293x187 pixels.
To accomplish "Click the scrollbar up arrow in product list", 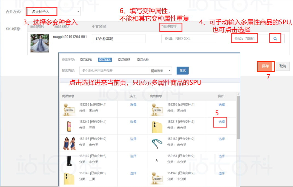I will pyautogui.click(x=238, y=94).
